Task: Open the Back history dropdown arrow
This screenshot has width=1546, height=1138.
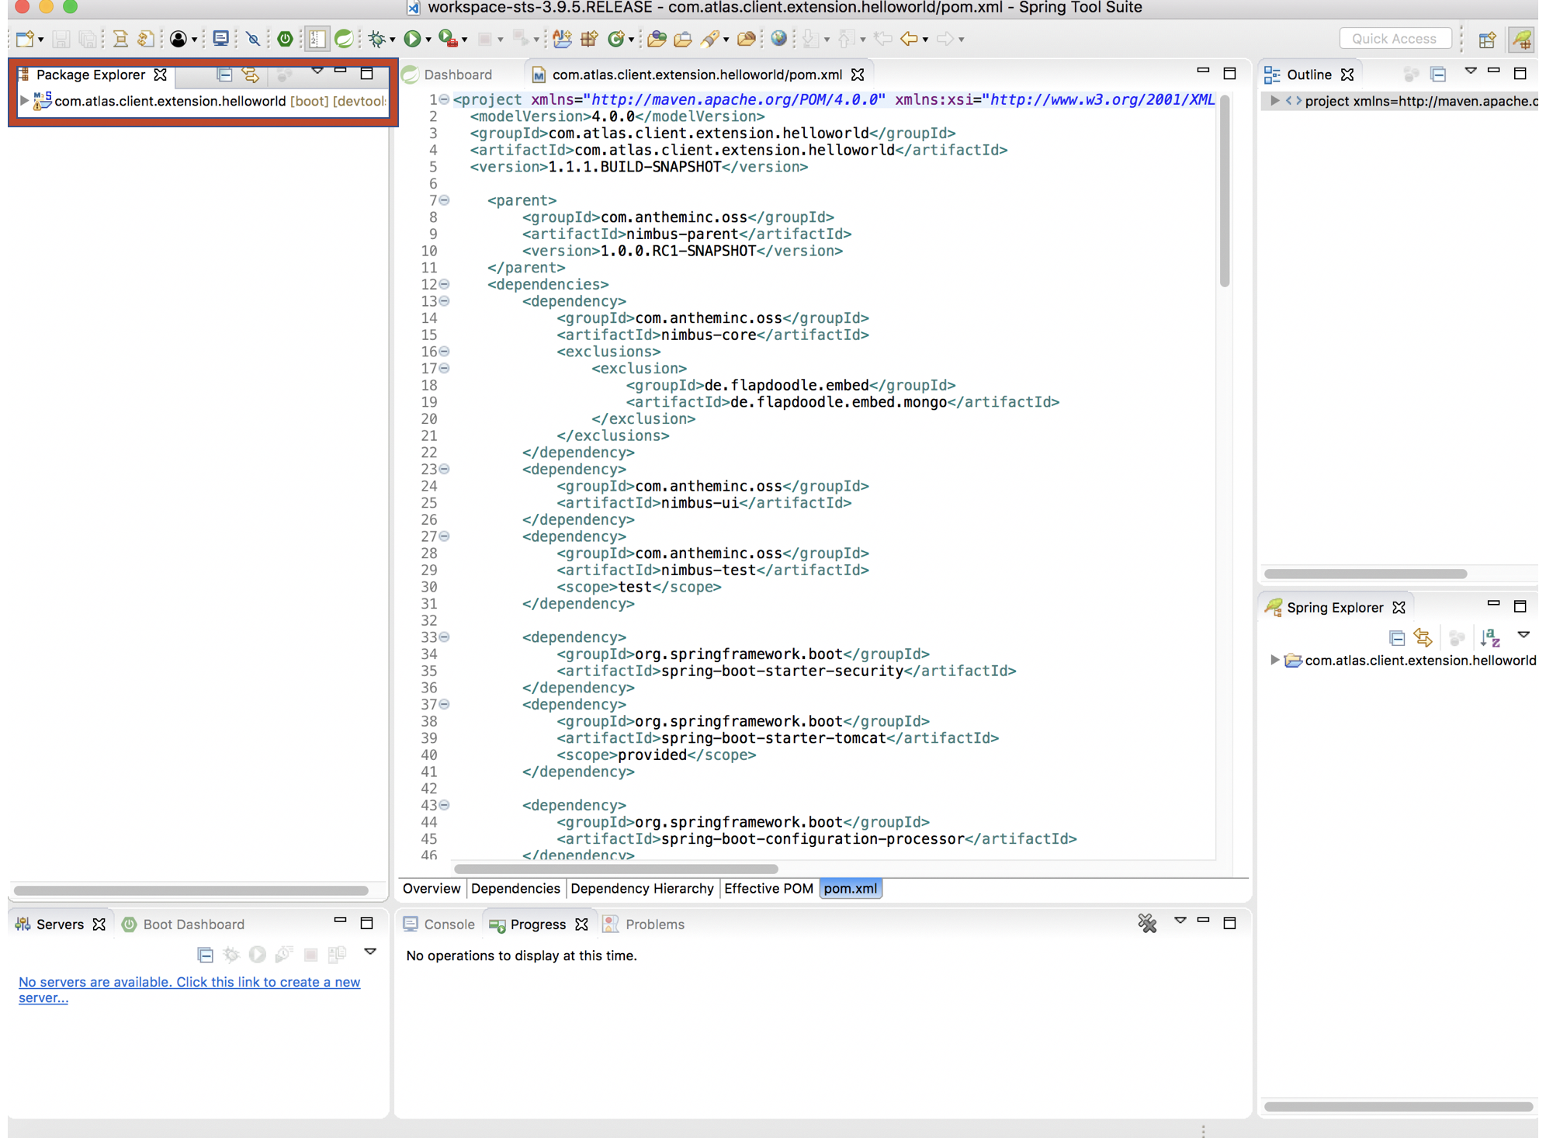Action: click(x=925, y=40)
